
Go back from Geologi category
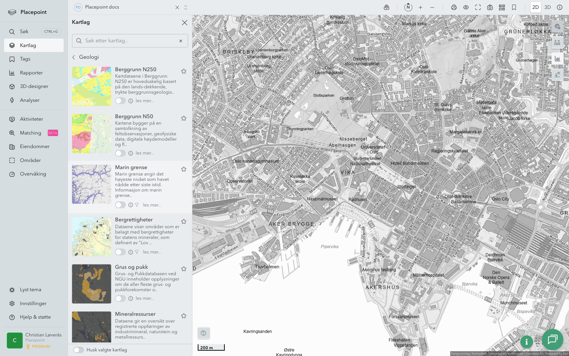pyautogui.click(x=74, y=57)
